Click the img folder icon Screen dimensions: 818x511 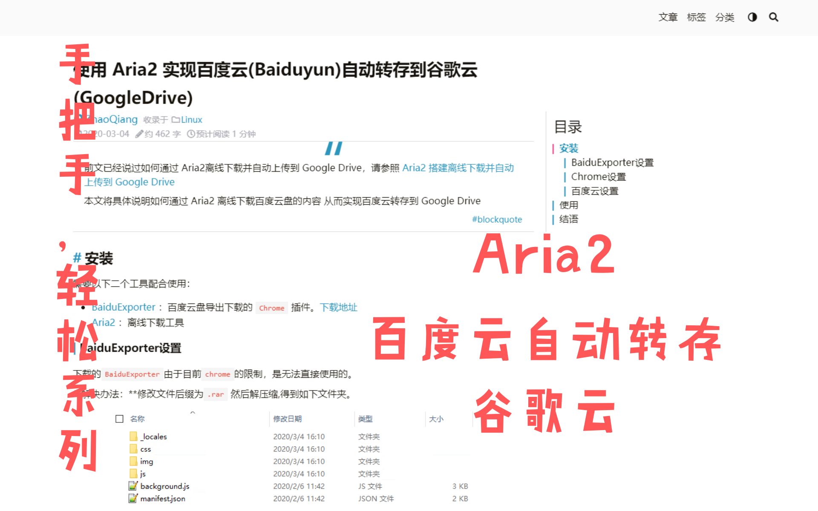133,461
